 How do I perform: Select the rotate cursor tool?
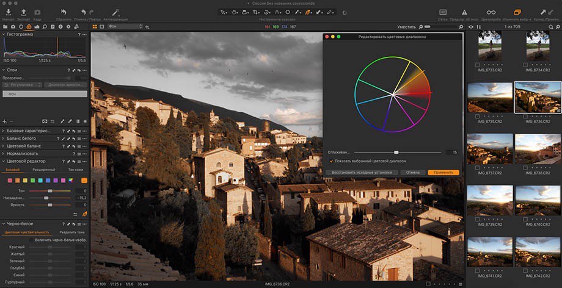pos(266,12)
